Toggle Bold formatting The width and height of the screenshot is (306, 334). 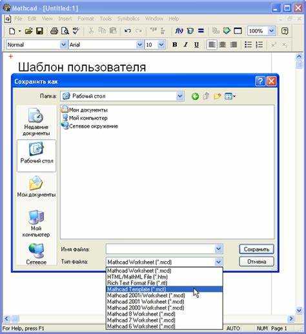click(175, 44)
